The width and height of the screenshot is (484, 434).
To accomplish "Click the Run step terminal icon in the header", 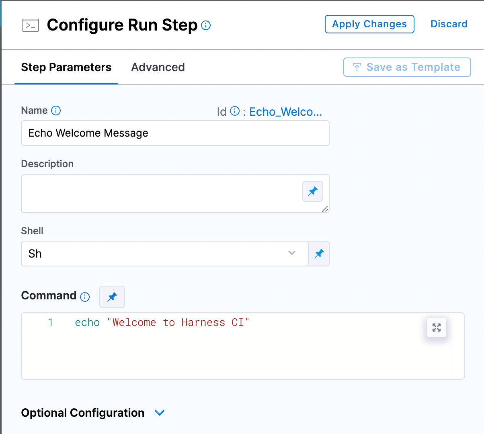I will [30, 25].
